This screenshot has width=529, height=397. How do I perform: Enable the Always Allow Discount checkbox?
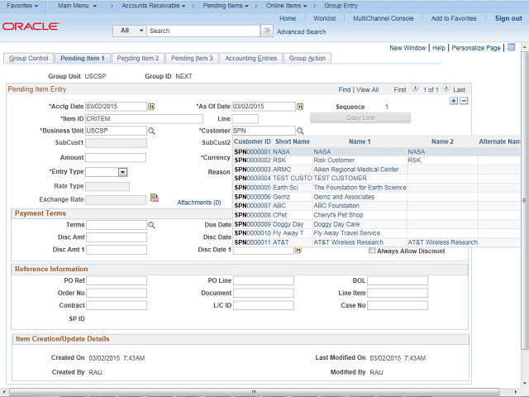point(373,251)
